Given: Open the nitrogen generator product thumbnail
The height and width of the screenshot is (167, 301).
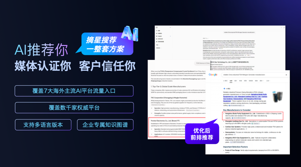Looking at the screenshot, I should click(x=278, y=96).
